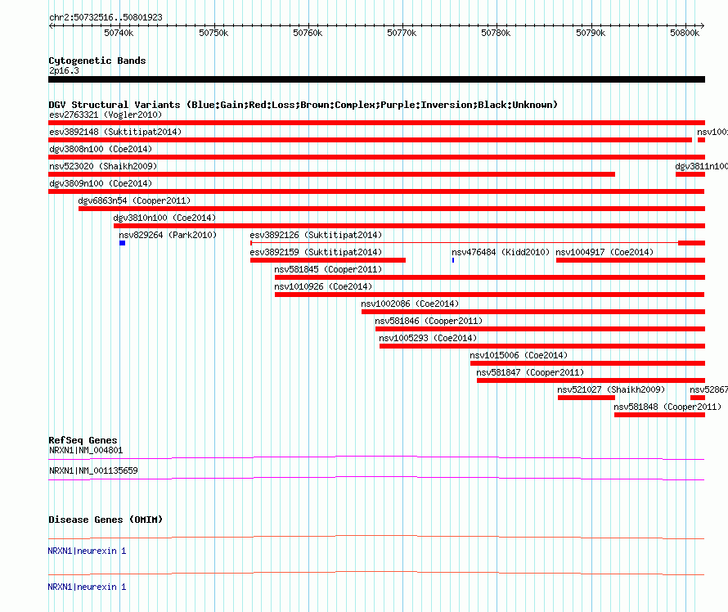The image size is (728, 612).
Task: Click the 2p16.3 cytogenetic band label
Action: click(64, 70)
